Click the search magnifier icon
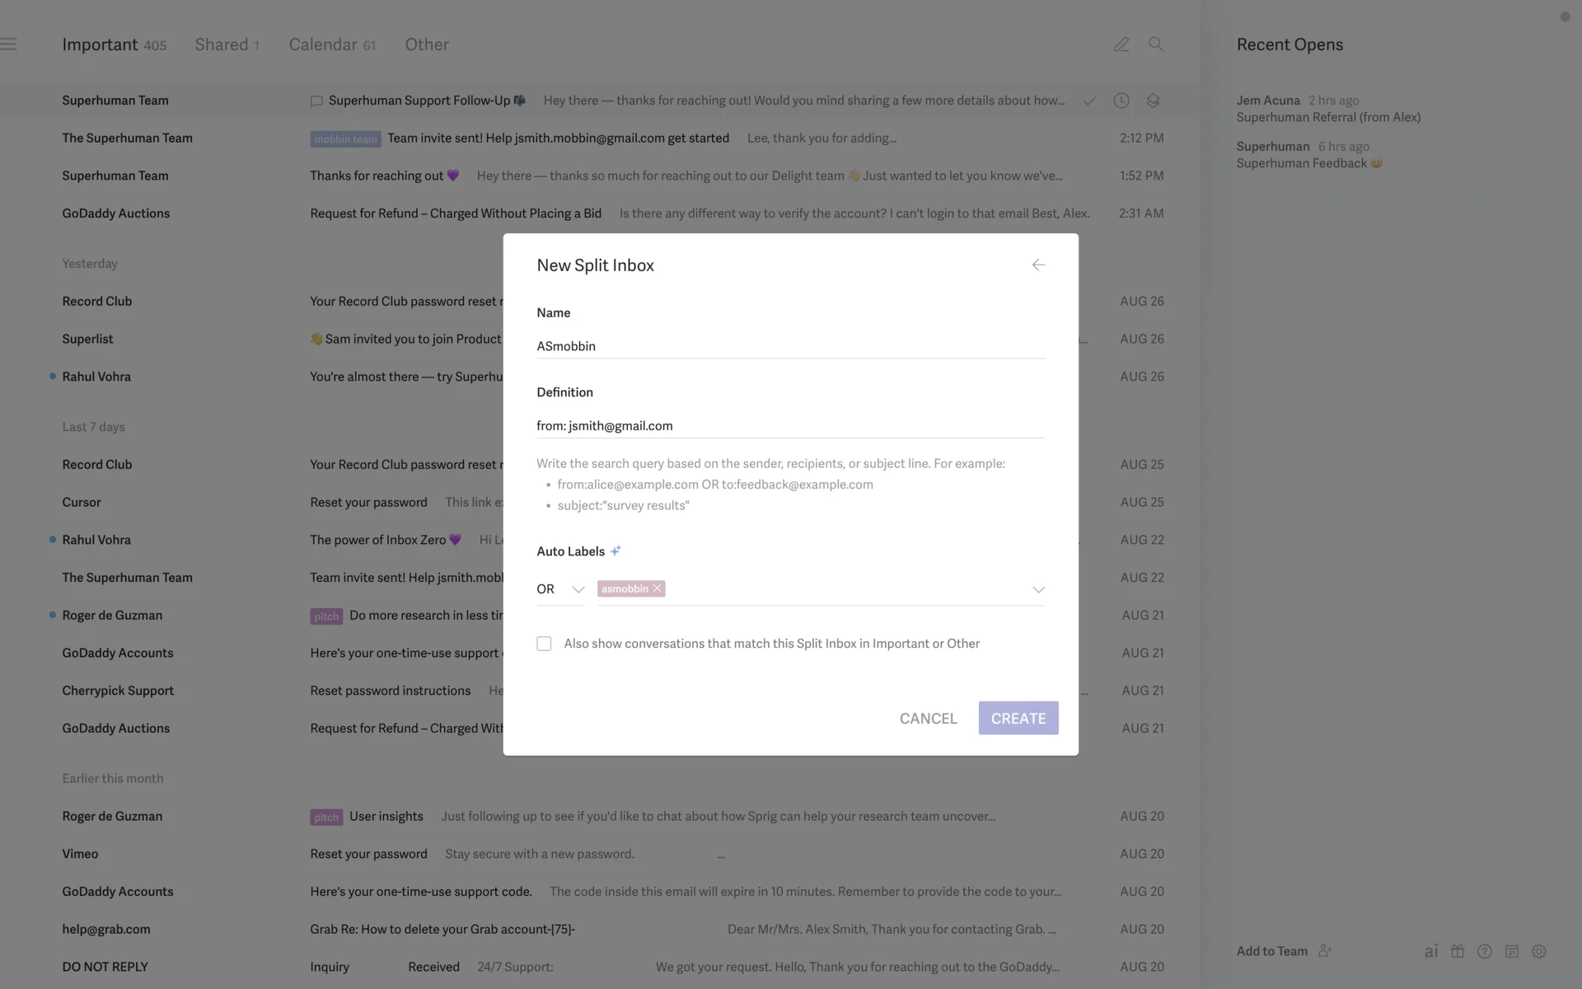The image size is (1582, 989). pos(1156,45)
